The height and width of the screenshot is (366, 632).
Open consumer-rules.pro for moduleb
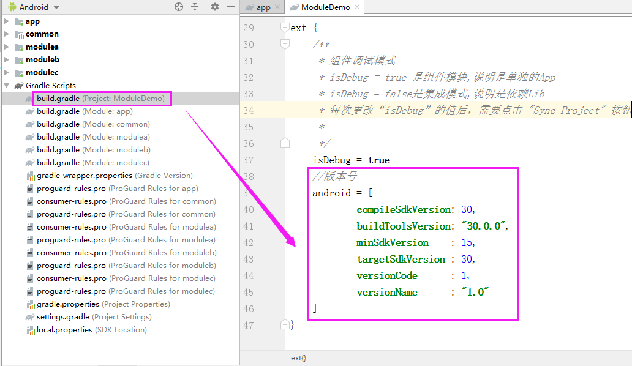(127, 253)
